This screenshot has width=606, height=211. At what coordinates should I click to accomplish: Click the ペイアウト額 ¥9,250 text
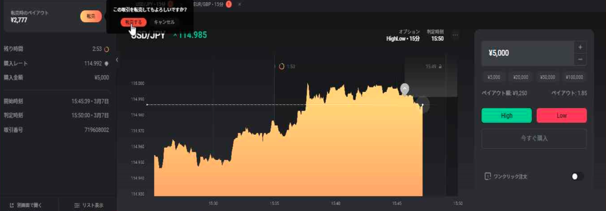[x=504, y=93]
